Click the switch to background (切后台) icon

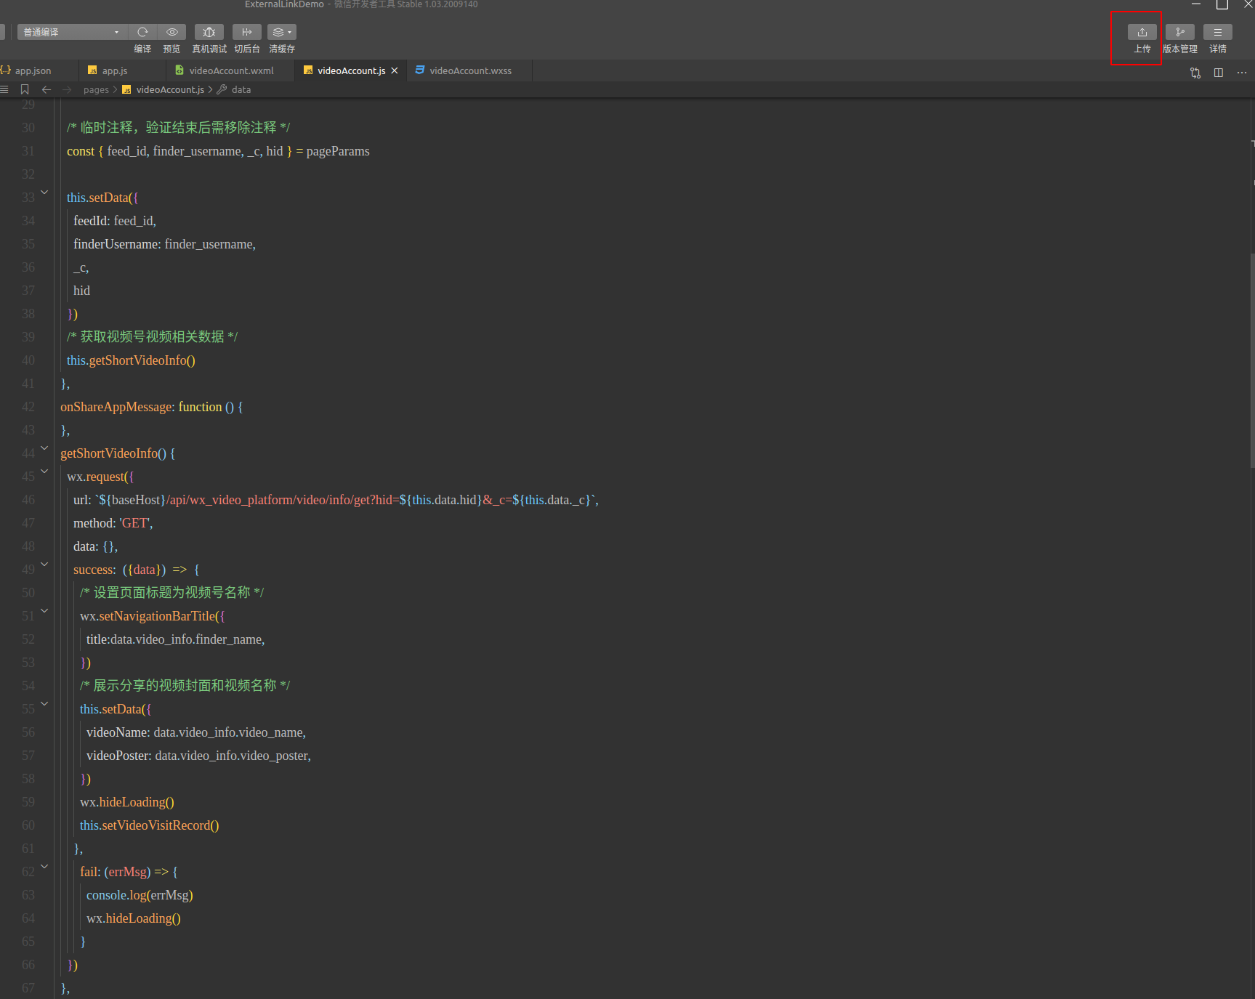(247, 32)
